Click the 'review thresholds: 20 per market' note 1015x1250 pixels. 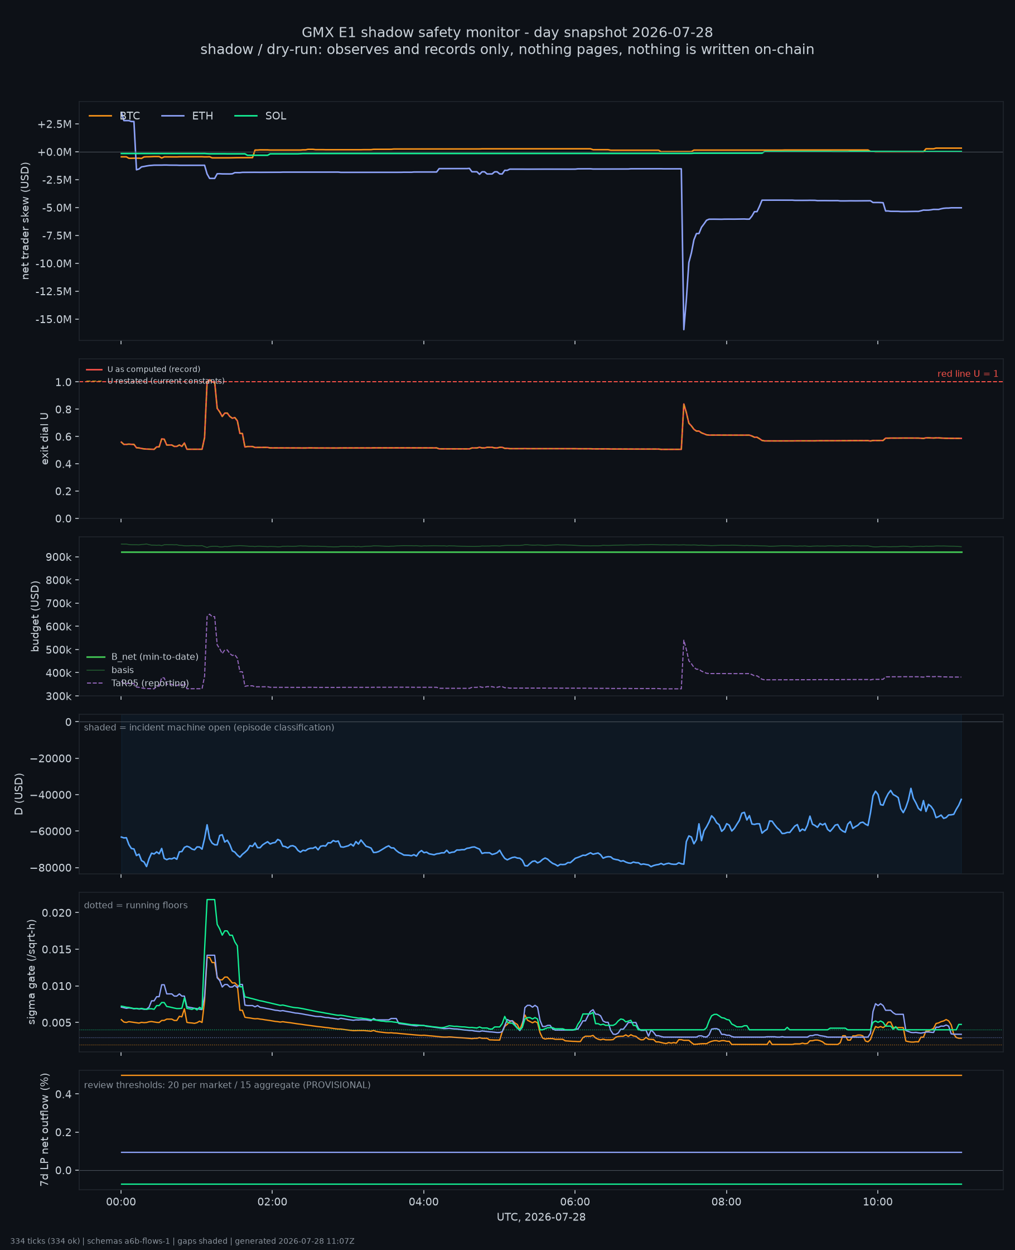click(x=227, y=1085)
